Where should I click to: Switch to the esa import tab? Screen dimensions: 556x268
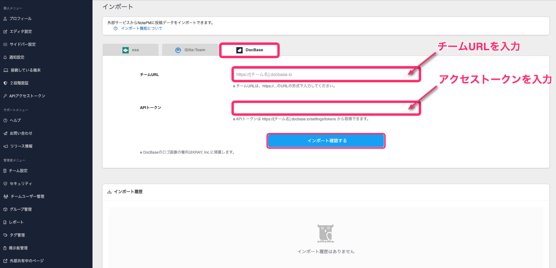point(131,50)
